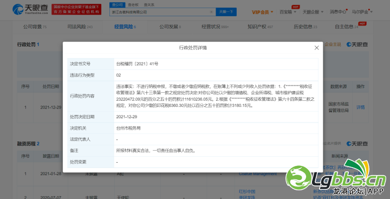Click the 2021-01-28 financing disclosure date

51,174
